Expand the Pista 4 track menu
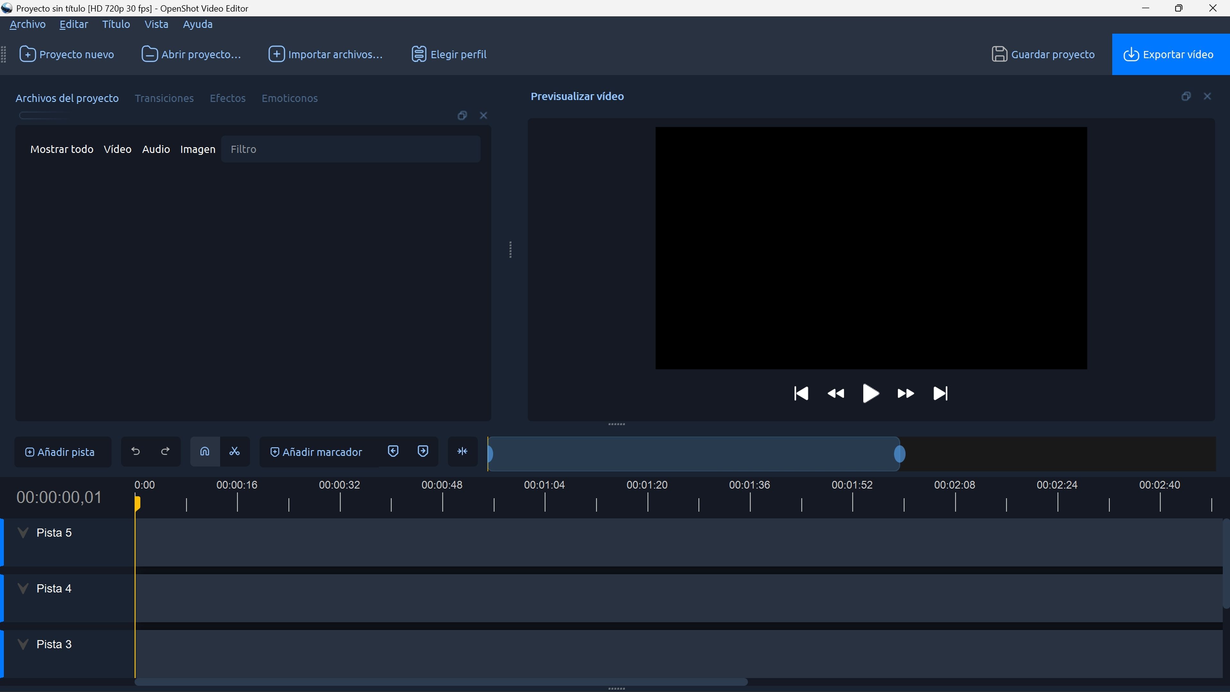Screen dimensions: 1230x692 click(x=22, y=589)
